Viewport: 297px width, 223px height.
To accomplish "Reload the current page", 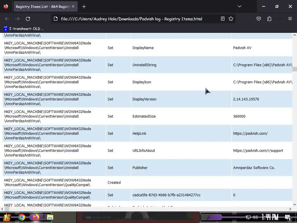I will pyautogui.click(x=28, y=19).
